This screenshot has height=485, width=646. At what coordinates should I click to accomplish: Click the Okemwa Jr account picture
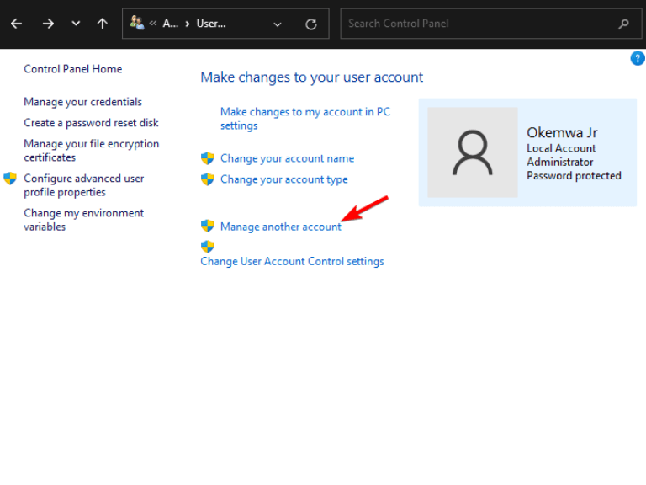[473, 152]
